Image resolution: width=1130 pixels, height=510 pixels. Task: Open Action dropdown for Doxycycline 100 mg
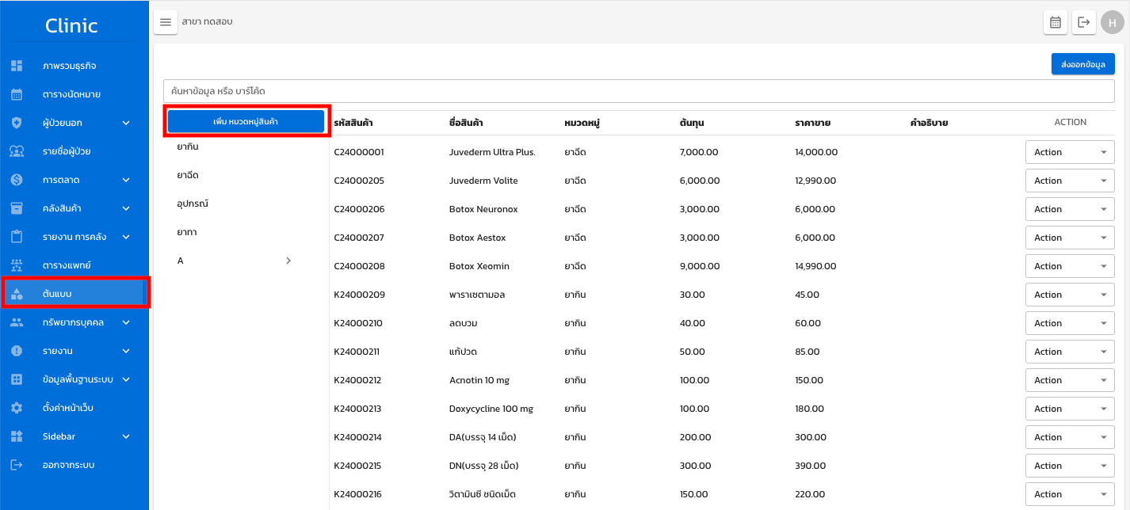1070,409
